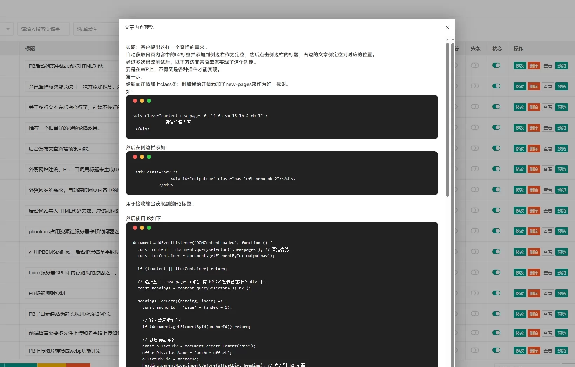Click 预览 for the PB标题规则控制 row
The height and width of the screenshot is (367, 575).
tap(562, 293)
